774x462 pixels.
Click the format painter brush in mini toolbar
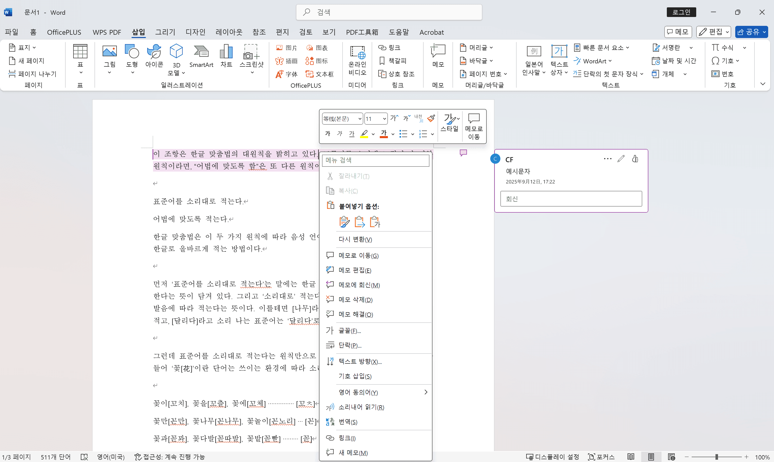(x=431, y=118)
